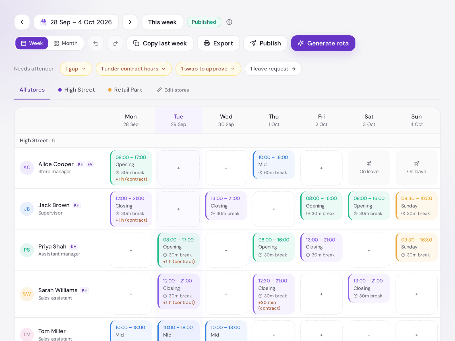This screenshot has width=455, height=341.
Task: Publish the rota
Action: (x=265, y=43)
